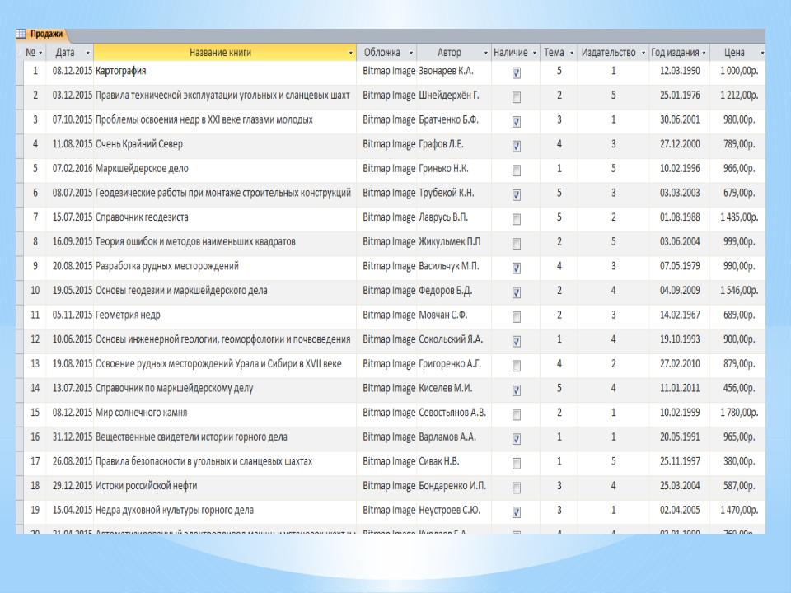Uncheck Наличие for Картография

tap(516, 73)
